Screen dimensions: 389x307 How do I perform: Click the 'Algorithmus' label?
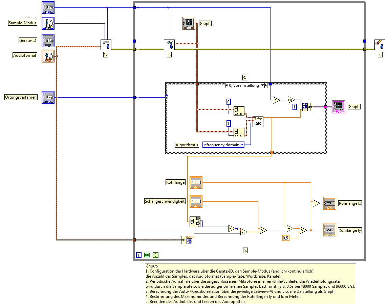pos(187,145)
